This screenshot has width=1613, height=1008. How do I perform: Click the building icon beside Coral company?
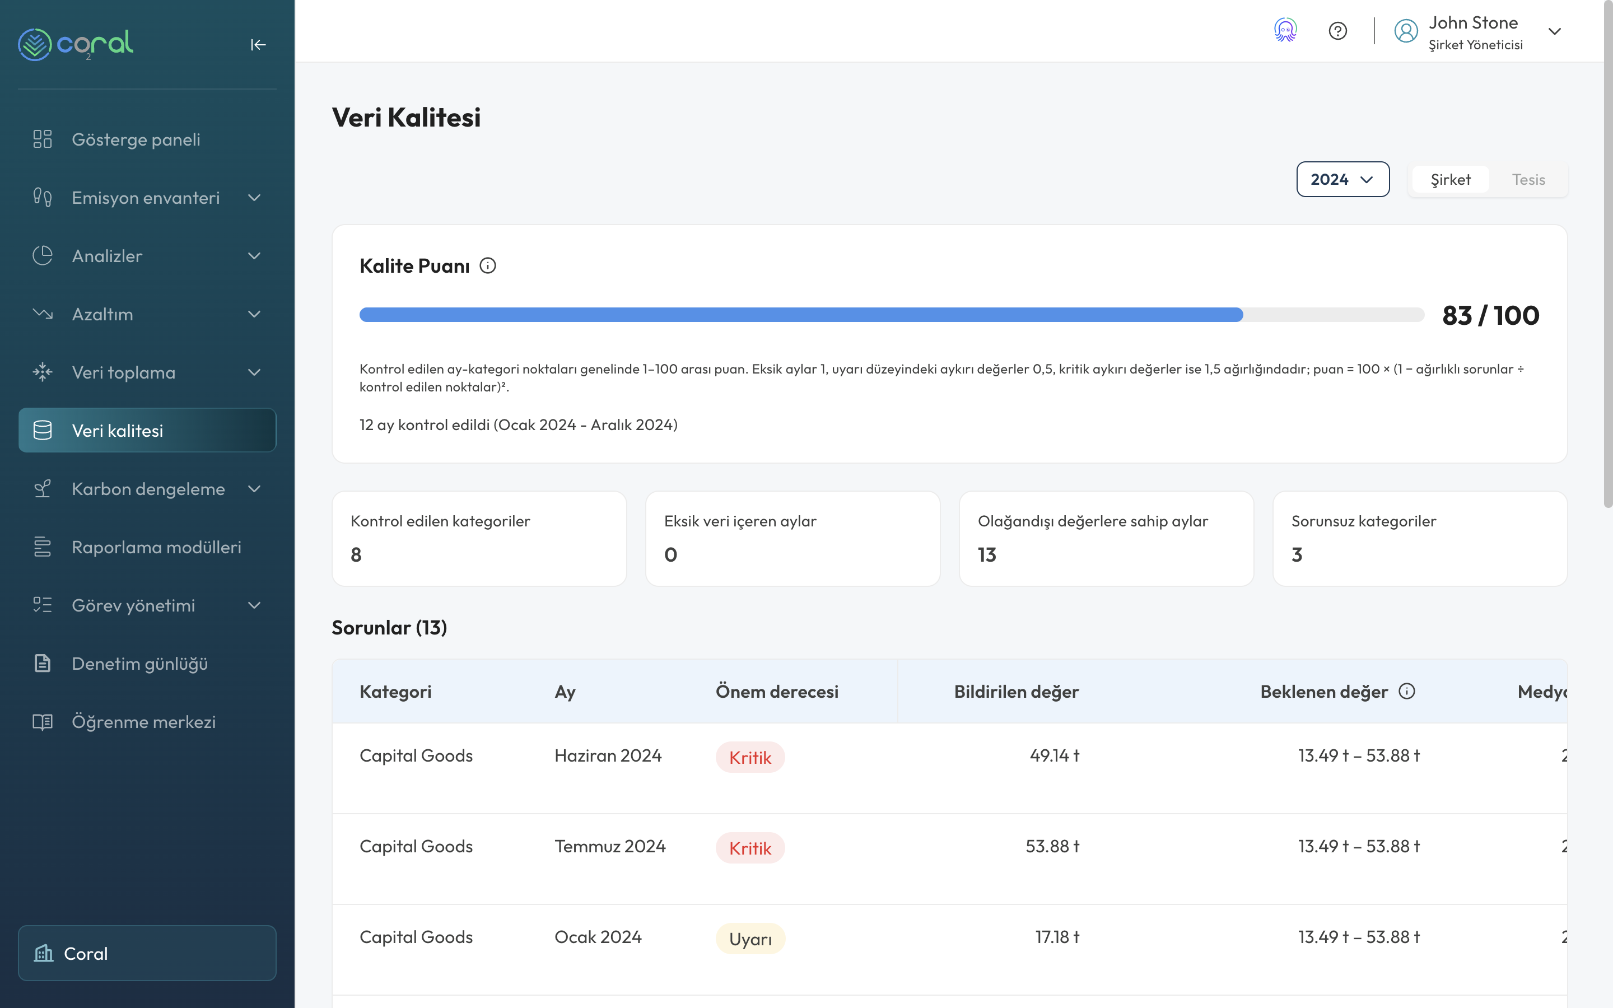pos(44,953)
